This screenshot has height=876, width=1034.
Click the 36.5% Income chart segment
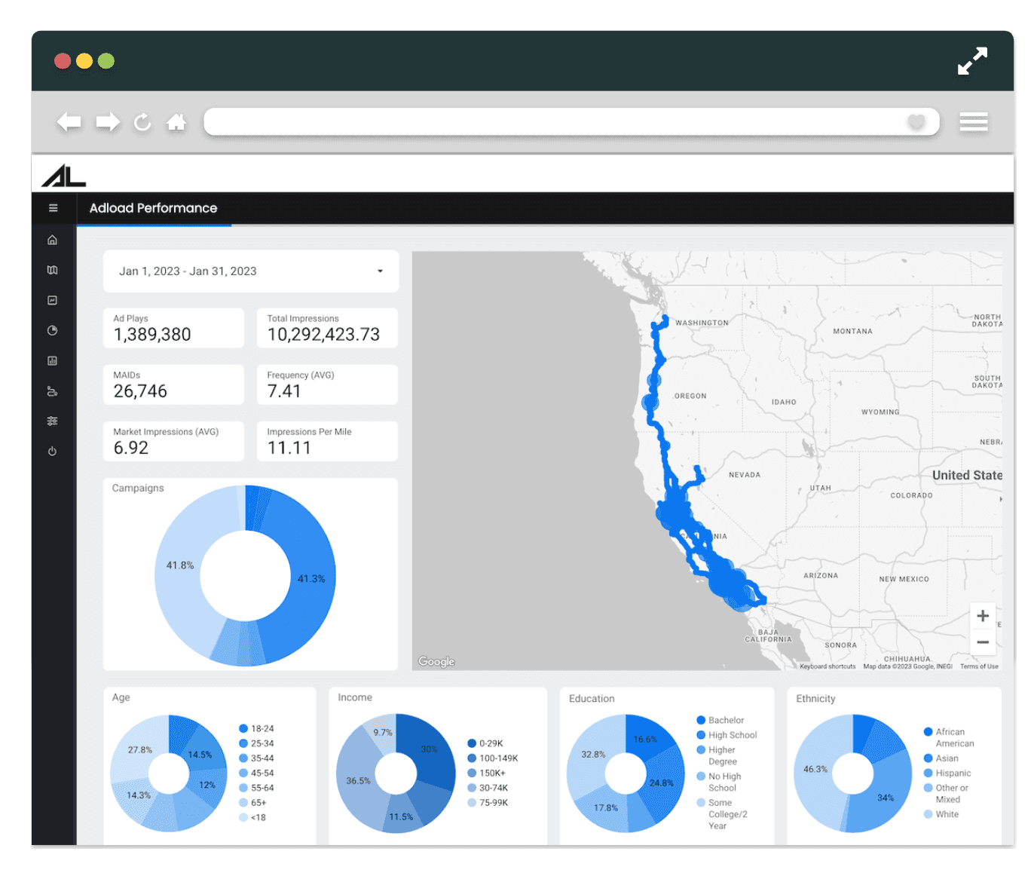coord(358,781)
